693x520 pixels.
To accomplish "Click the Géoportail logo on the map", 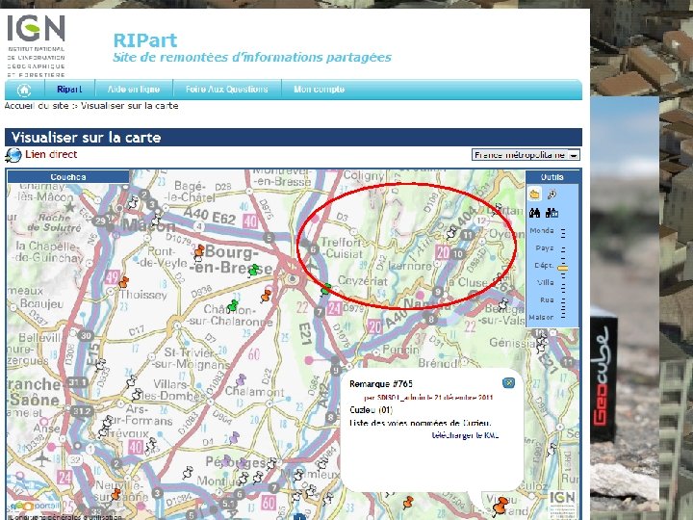I will (x=34, y=506).
